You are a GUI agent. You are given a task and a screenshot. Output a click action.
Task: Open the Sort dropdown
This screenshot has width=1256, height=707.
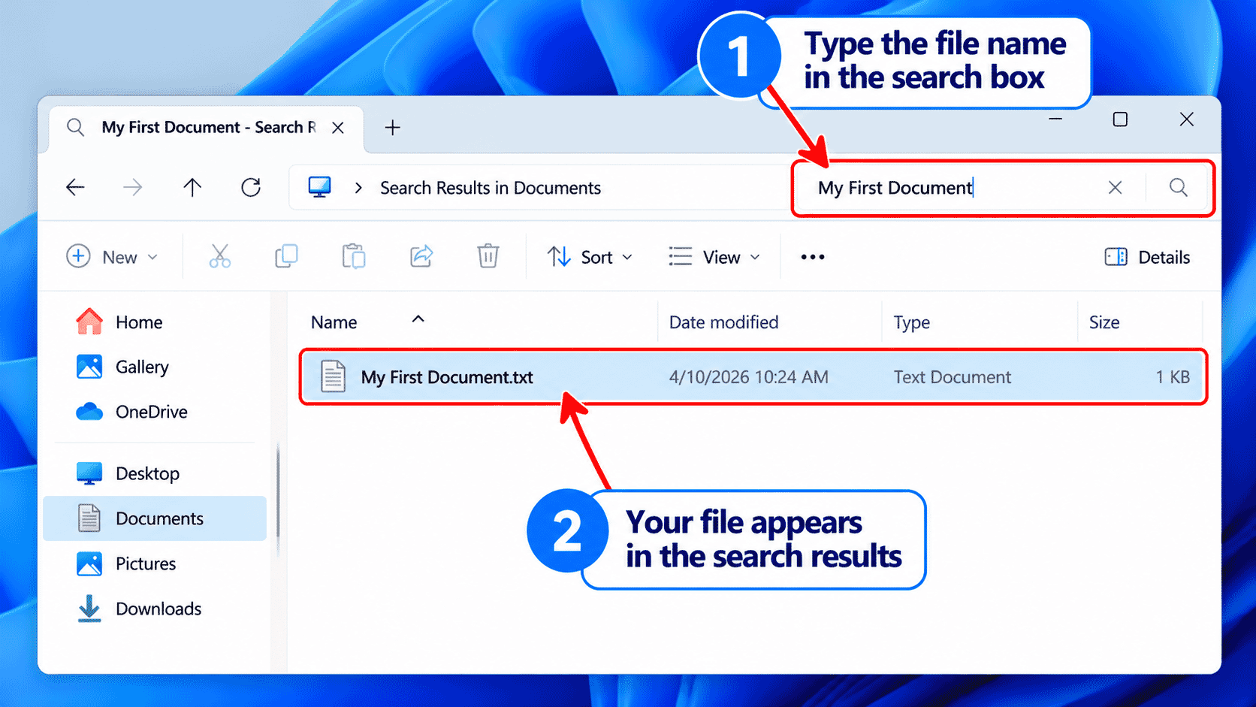coord(590,257)
